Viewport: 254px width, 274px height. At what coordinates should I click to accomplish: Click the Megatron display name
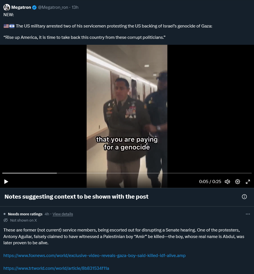(21, 7)
